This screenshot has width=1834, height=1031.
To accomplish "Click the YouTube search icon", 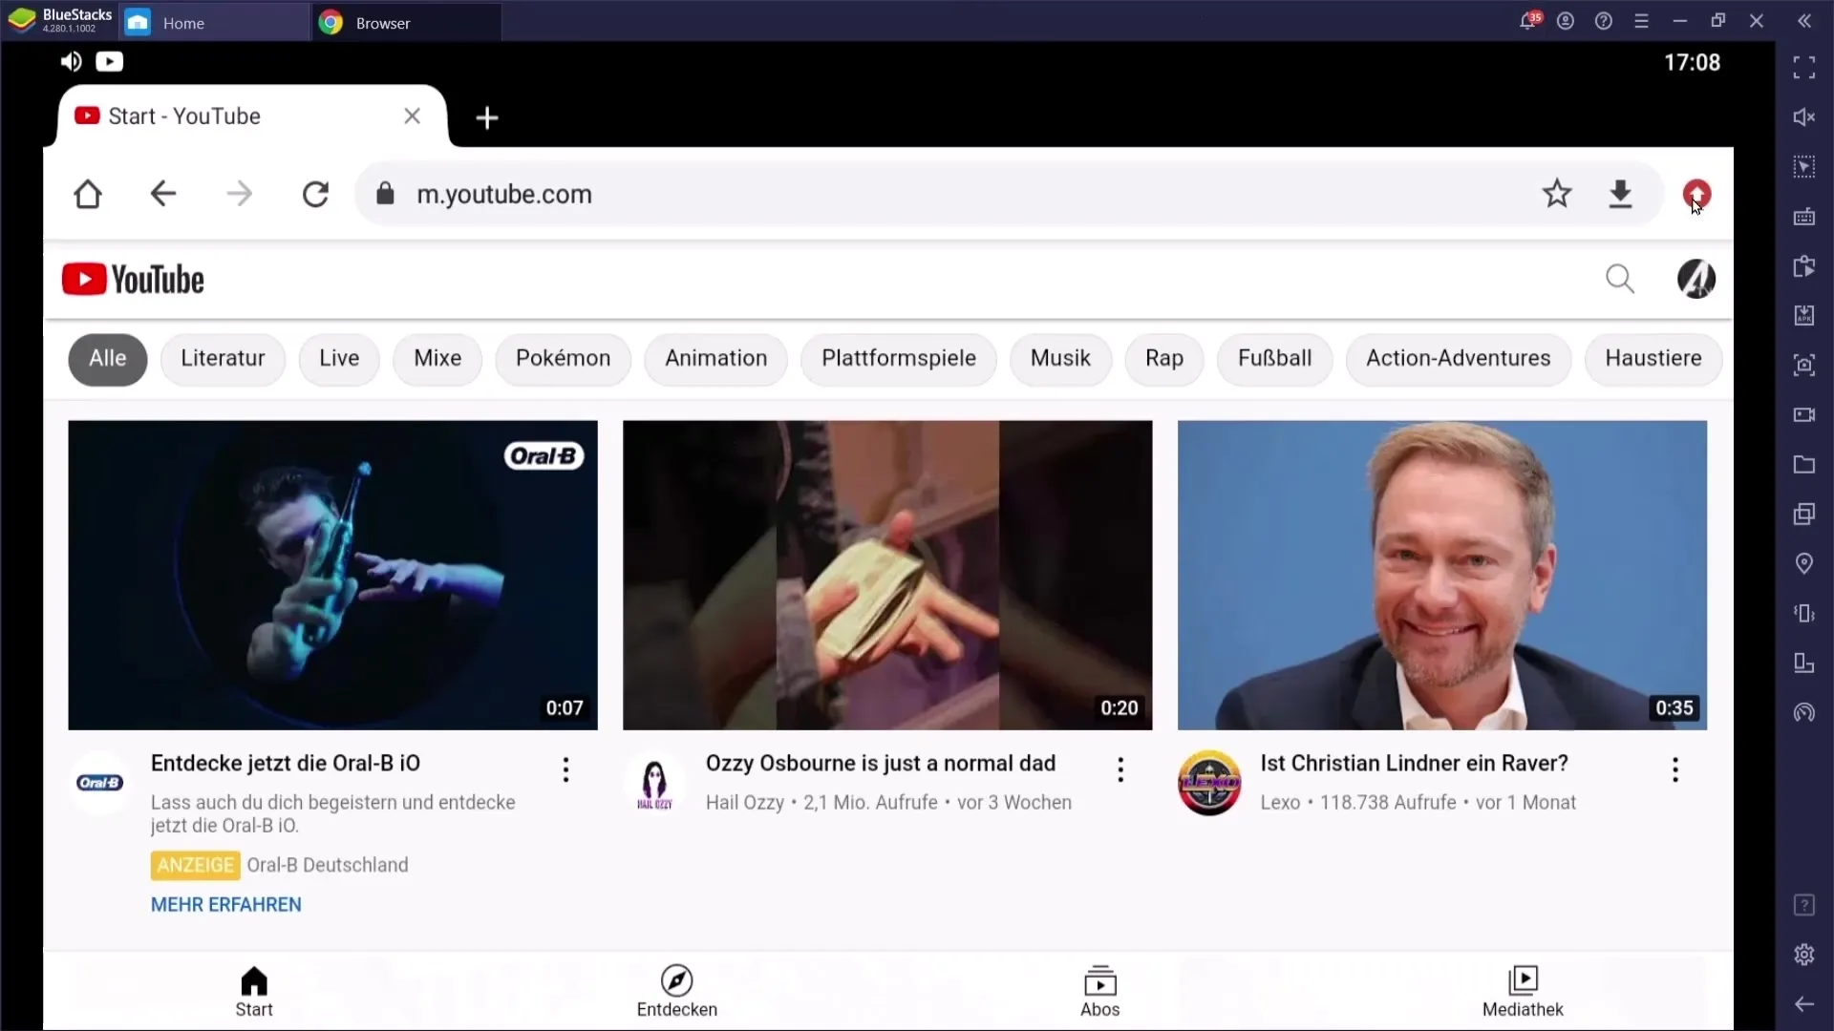I will [1621, 278].
